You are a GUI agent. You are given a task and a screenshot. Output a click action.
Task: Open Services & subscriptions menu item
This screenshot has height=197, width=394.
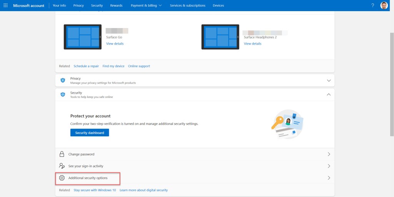point(187,5)
